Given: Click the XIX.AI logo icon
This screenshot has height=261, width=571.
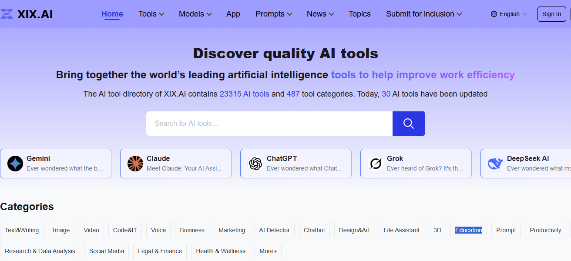Looking at the screenshot, I should click(7, 13).
